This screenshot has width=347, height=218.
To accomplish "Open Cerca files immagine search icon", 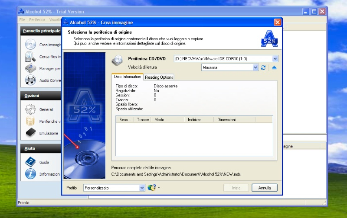I will (30, 56).
